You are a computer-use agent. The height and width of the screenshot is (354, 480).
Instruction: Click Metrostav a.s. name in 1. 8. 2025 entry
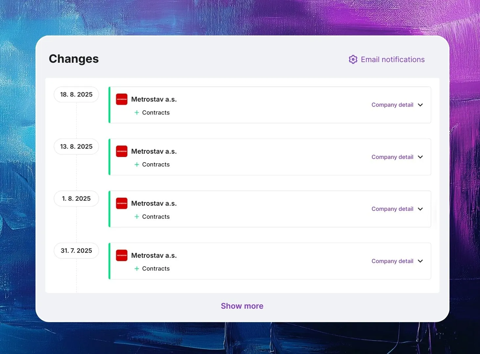(154, 203)
